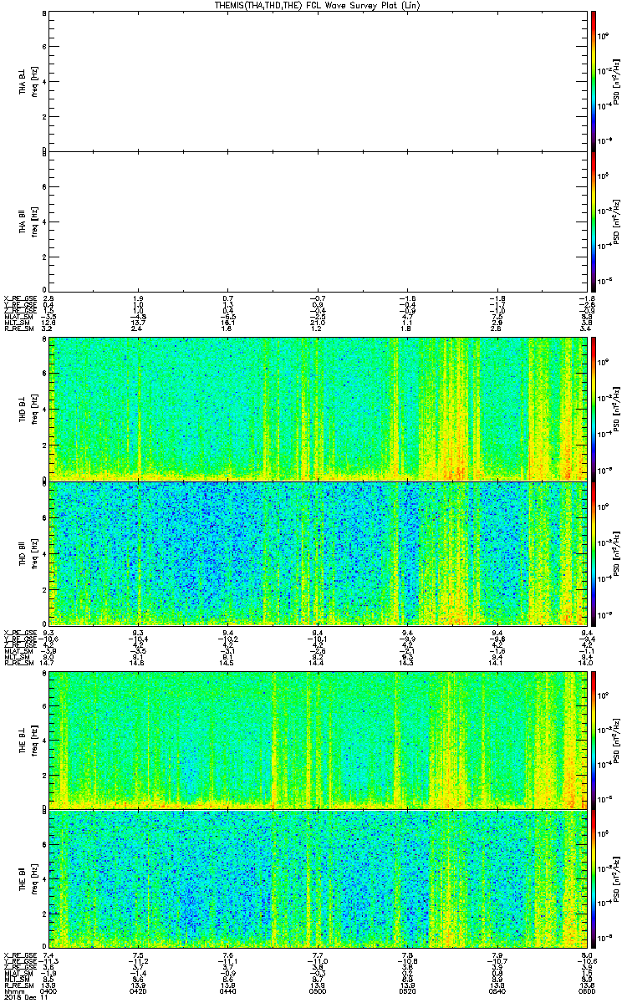Click the PSD color bar beside THD B-parallel
Screen dimensions: 627x1003
594,552
